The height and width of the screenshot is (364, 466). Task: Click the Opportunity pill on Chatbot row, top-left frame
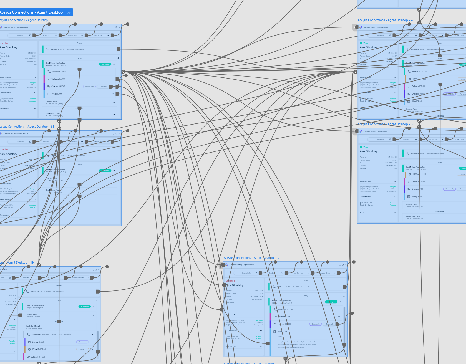click(89, 87)
